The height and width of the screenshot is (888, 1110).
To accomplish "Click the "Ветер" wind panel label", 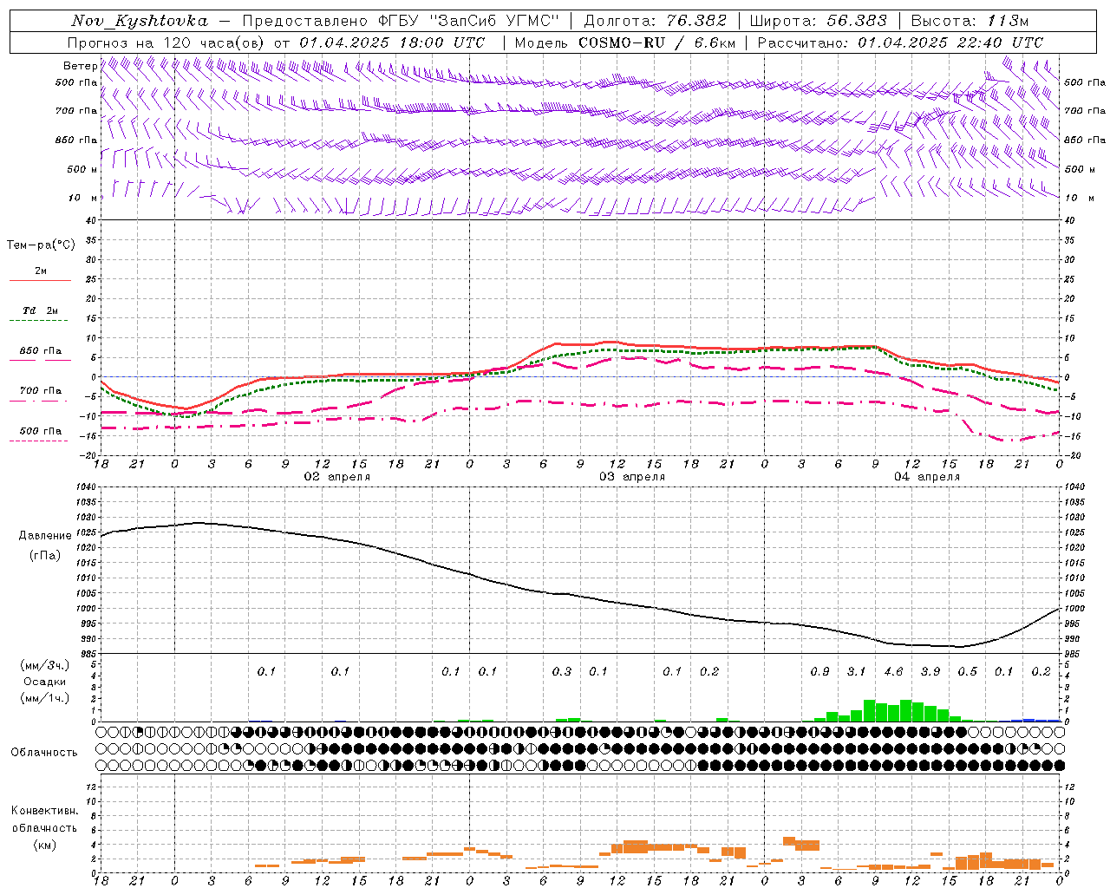I will coord(81,66).
